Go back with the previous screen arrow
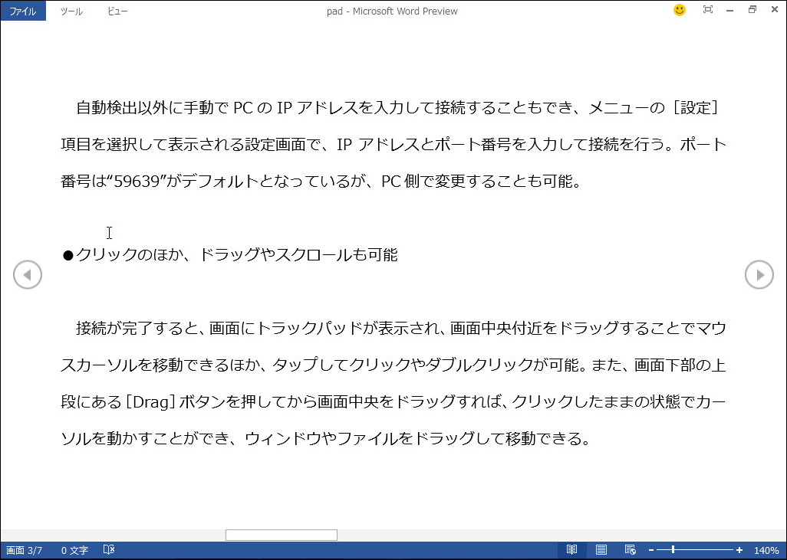Image resolution: width=787 pixels, height=560 pixels. pyautogui.click(x=28, y=274)
